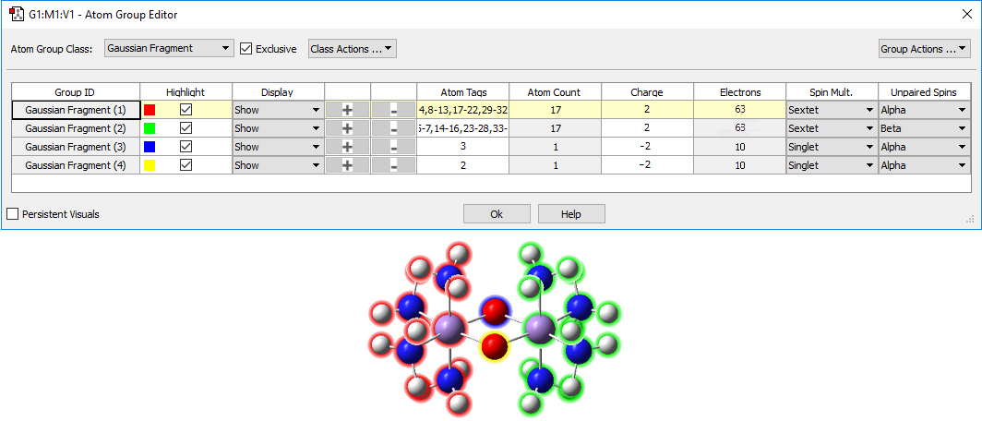982x421 pixels.
Task: Click Atom Tags field of Gaussian Fragment (3)
Action: pyautogui.click(x=462, y=147)
